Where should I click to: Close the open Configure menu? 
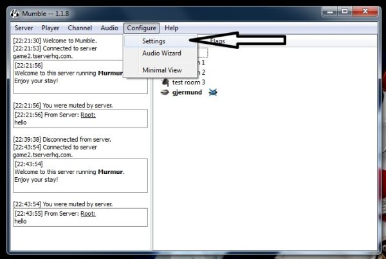pos(142,28)
